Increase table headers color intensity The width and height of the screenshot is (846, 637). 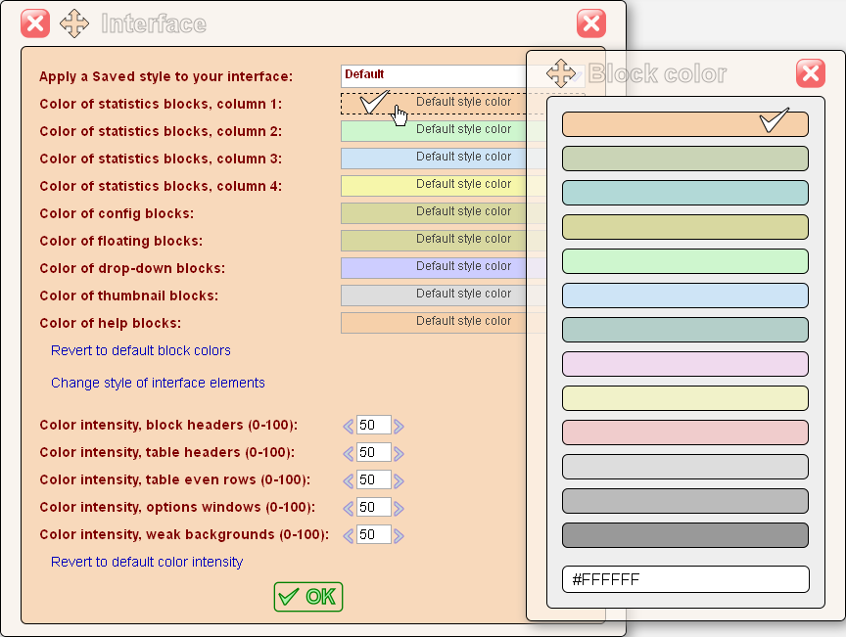click(399, 452)
